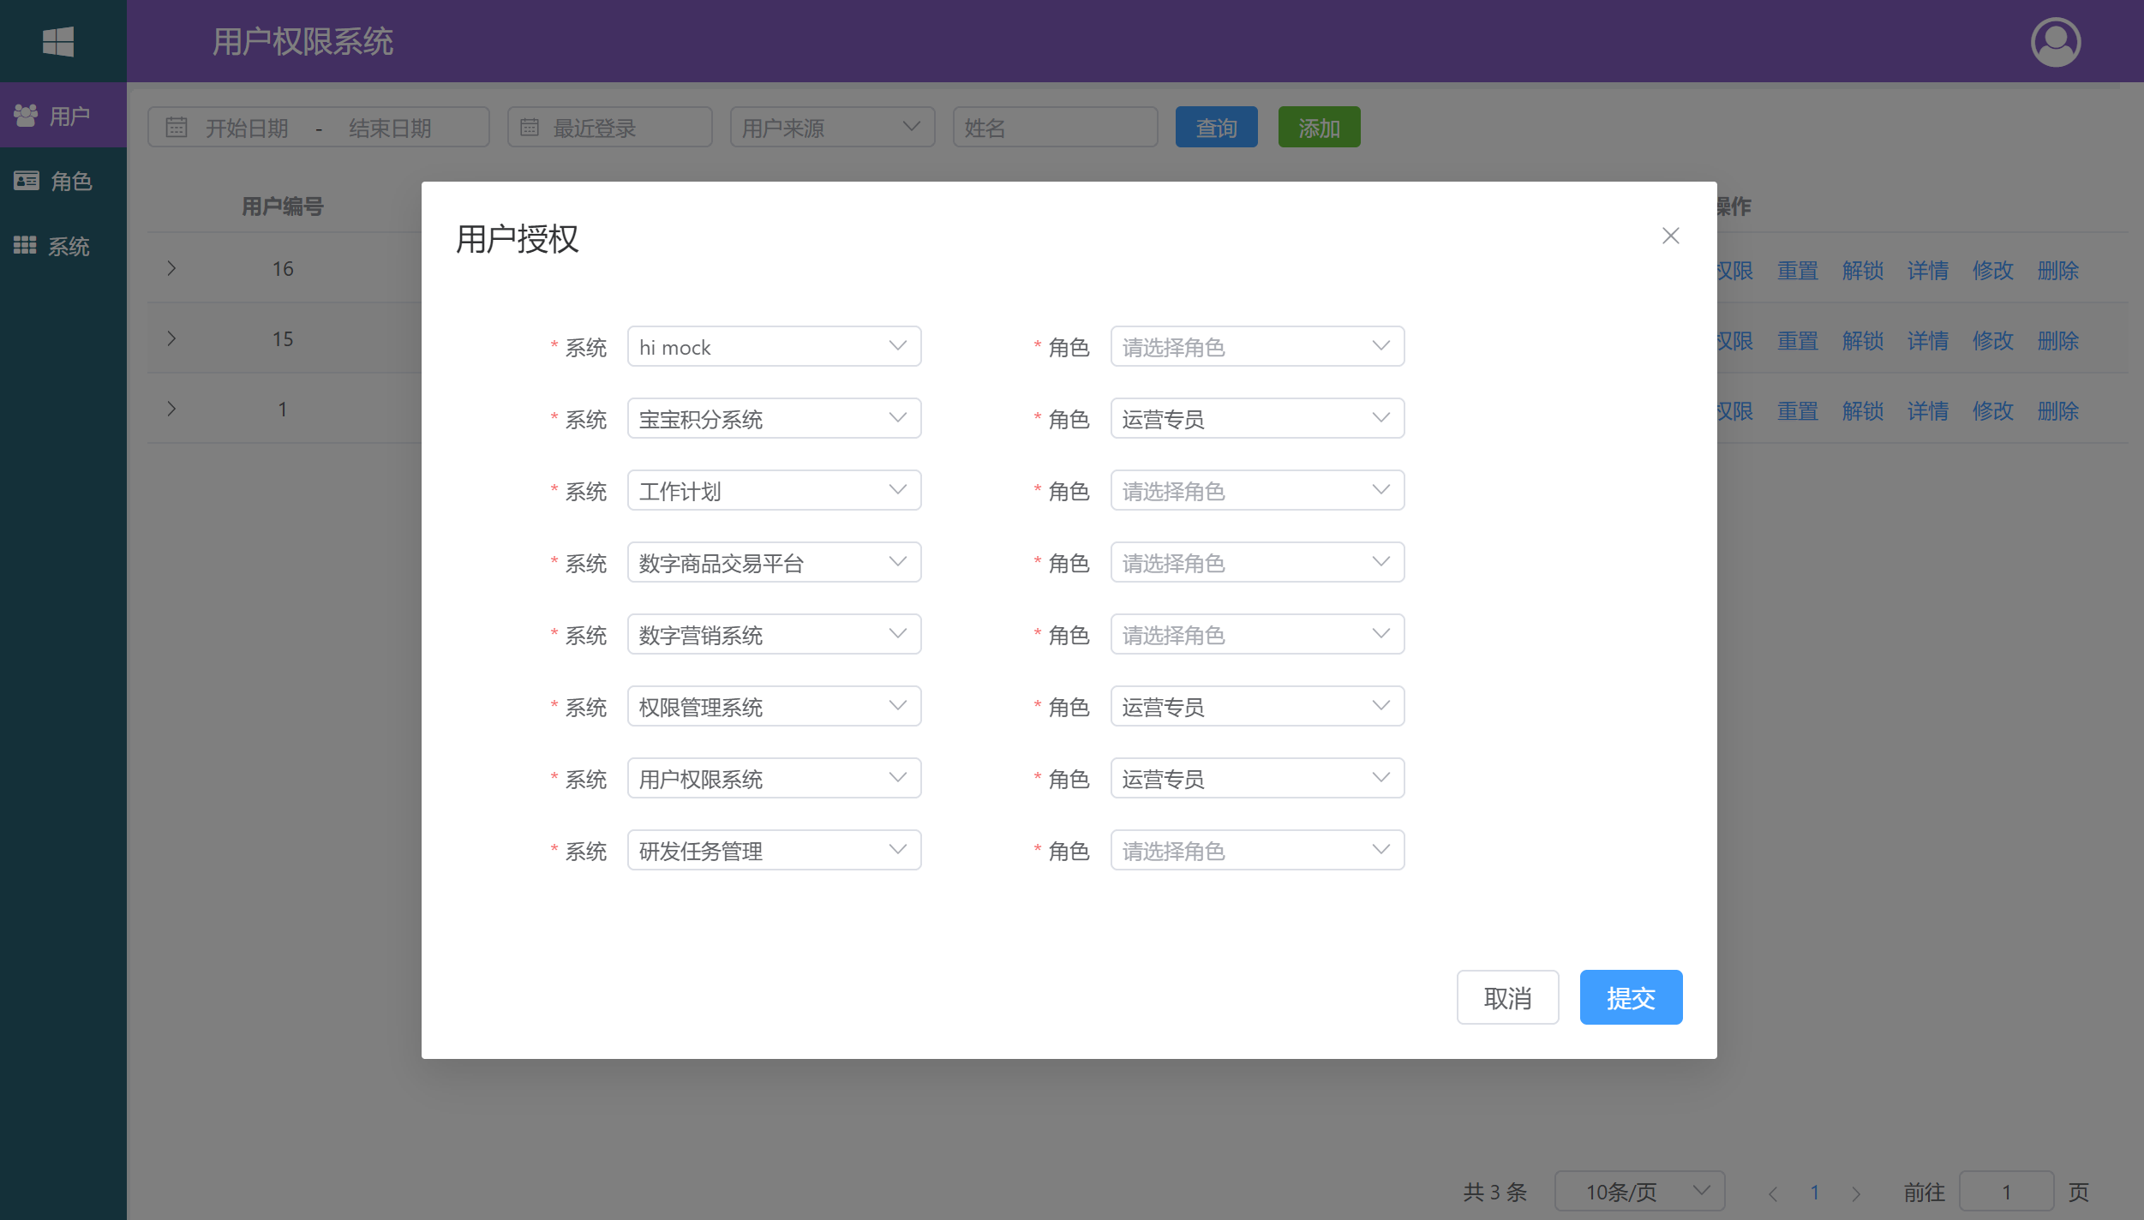Screen dimensions: 2144x1220
Task: Click 删除 link in user 1 row
Action: pos(2057,410)
